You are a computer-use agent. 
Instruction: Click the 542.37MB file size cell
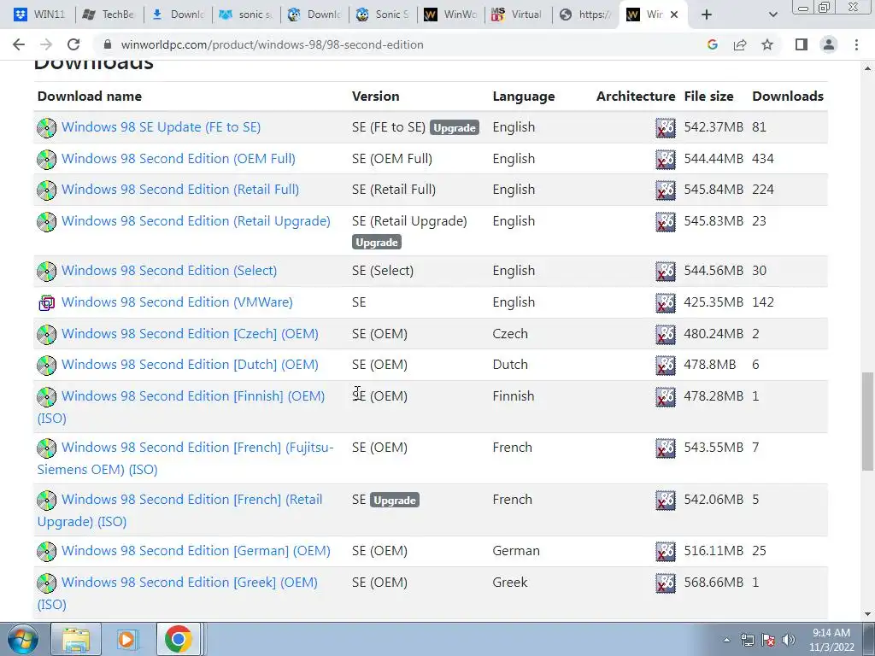coord(714,127)
